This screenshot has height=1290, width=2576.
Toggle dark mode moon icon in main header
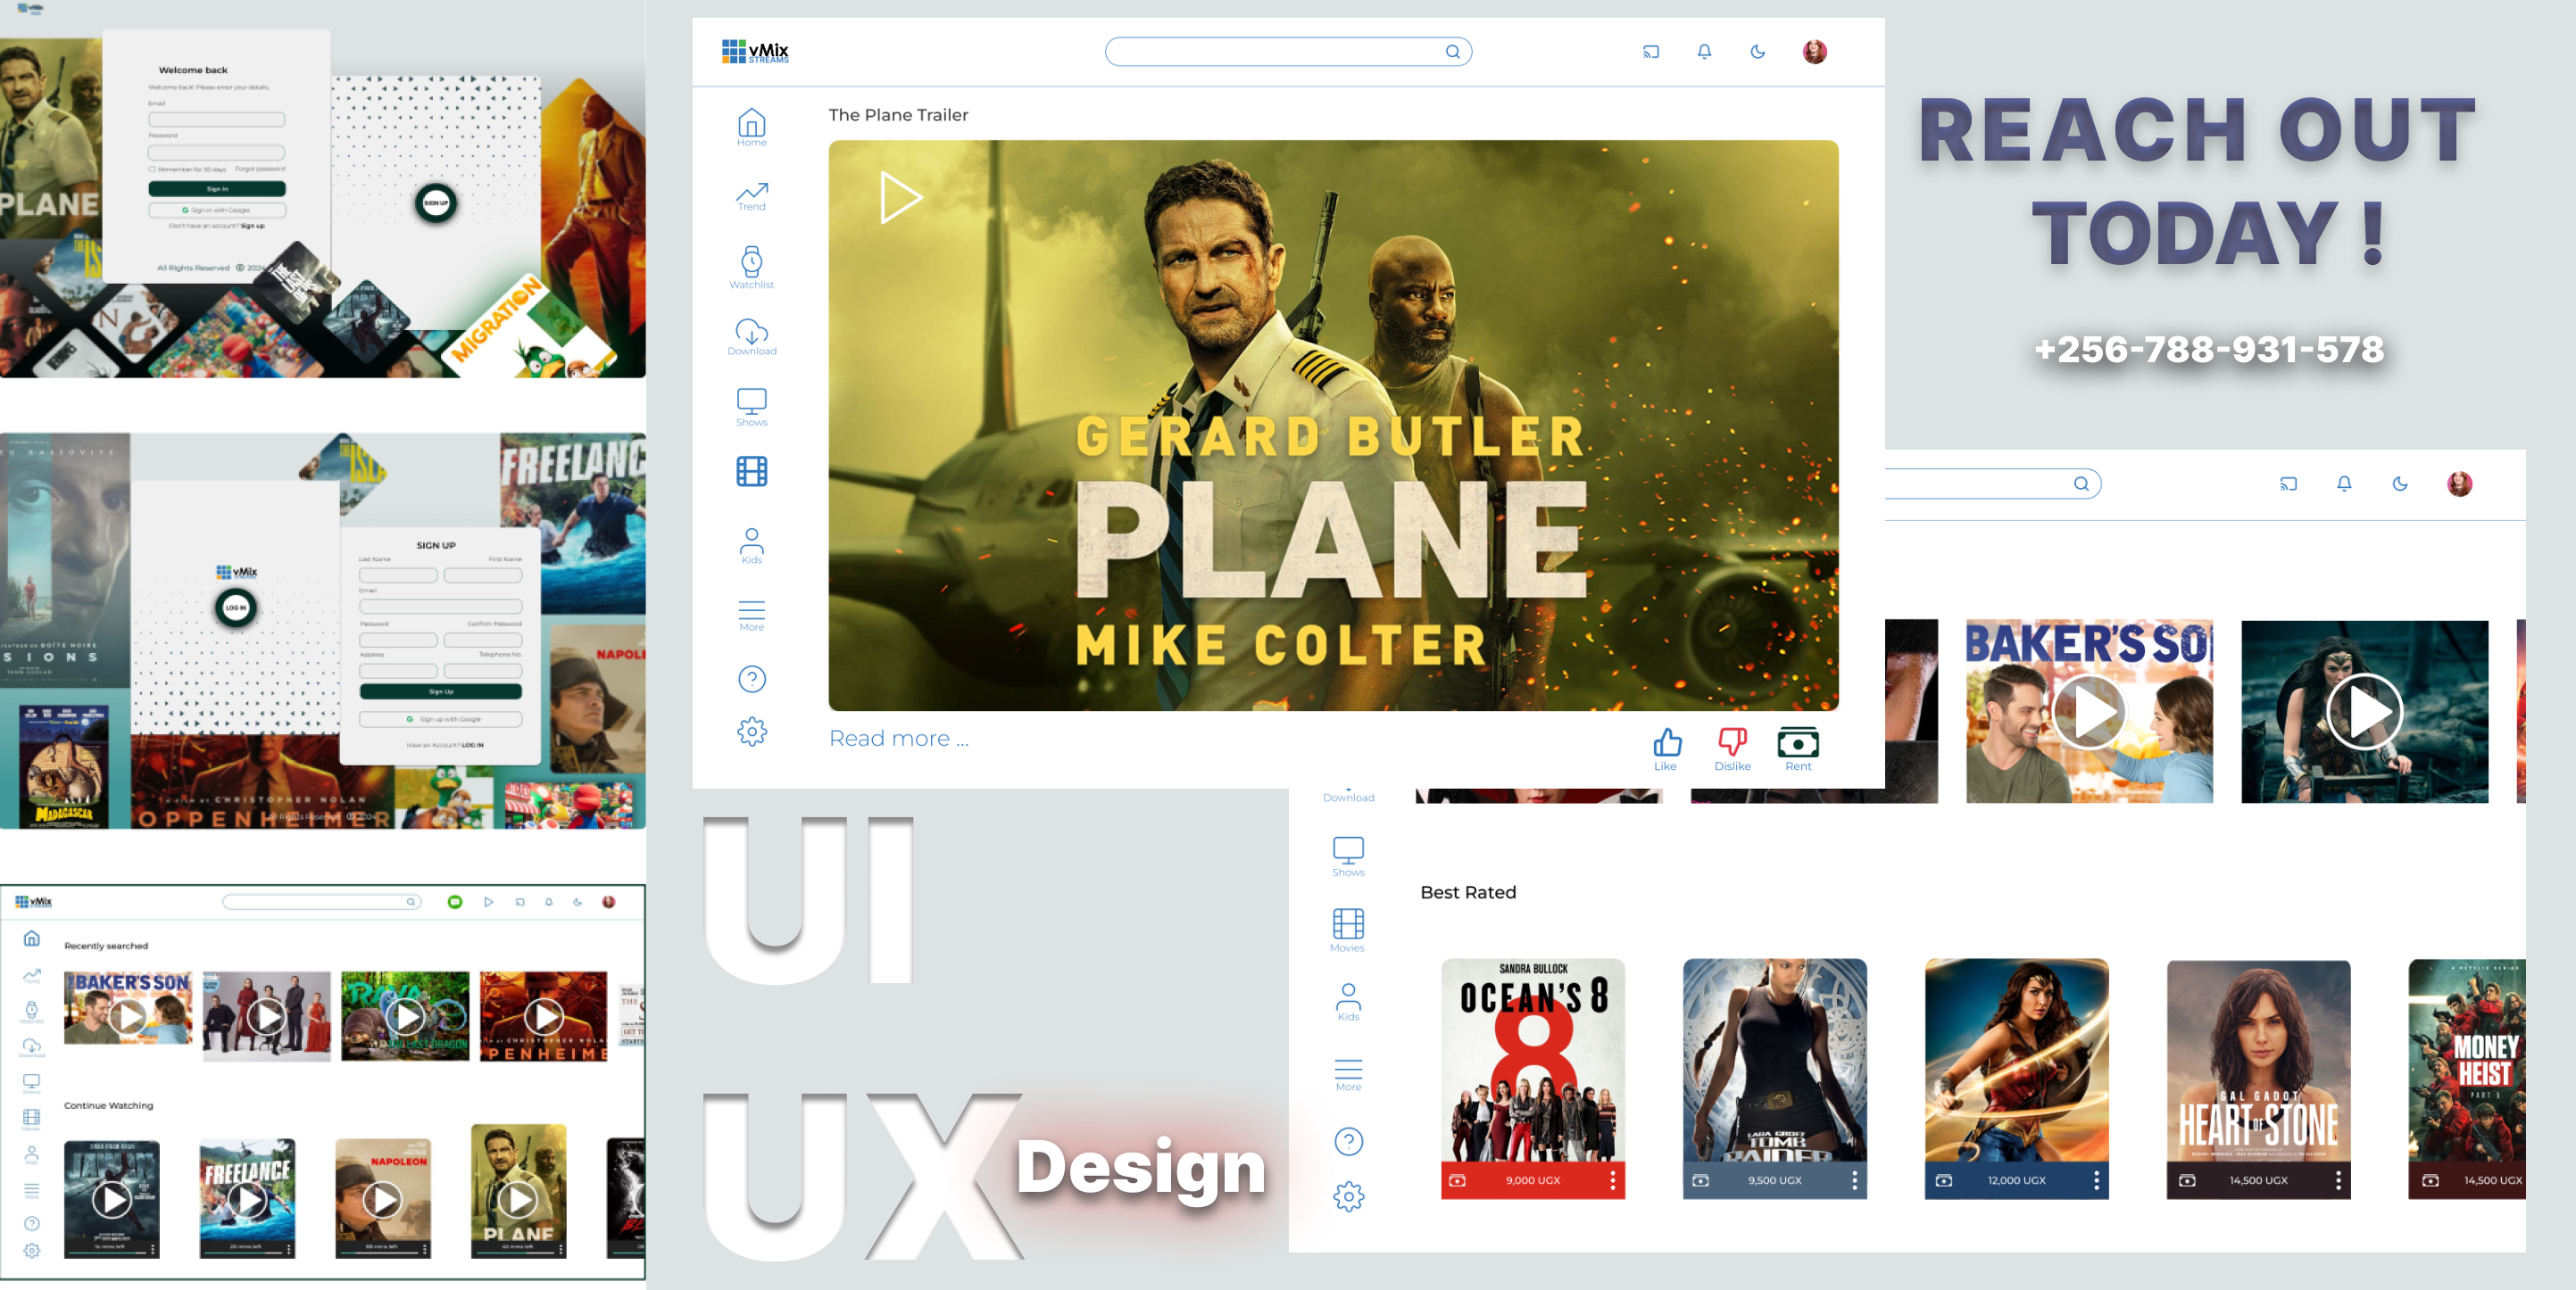tap(1758, 52)
